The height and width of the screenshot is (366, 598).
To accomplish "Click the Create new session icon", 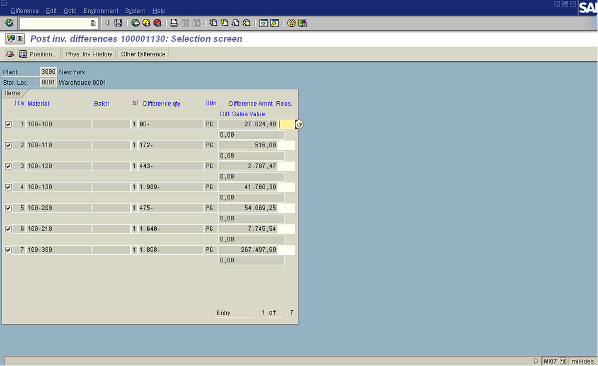I will (263, 23).
